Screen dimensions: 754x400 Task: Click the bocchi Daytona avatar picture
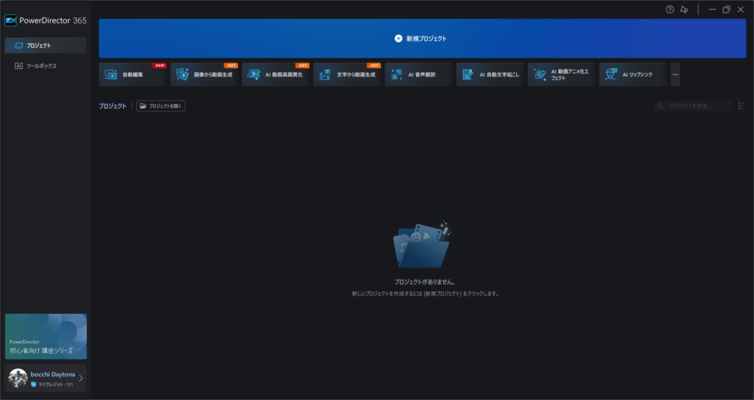coord(18,378)
